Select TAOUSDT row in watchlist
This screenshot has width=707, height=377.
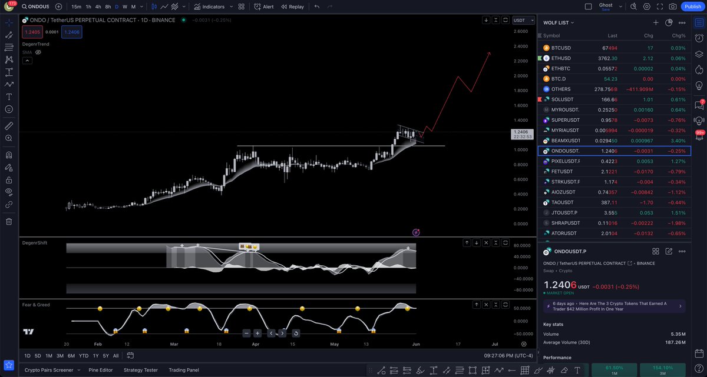614,202
